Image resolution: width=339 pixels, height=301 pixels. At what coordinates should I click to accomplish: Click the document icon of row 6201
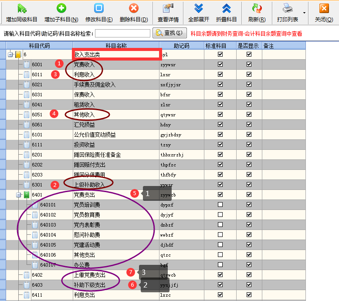pos(27,155)
